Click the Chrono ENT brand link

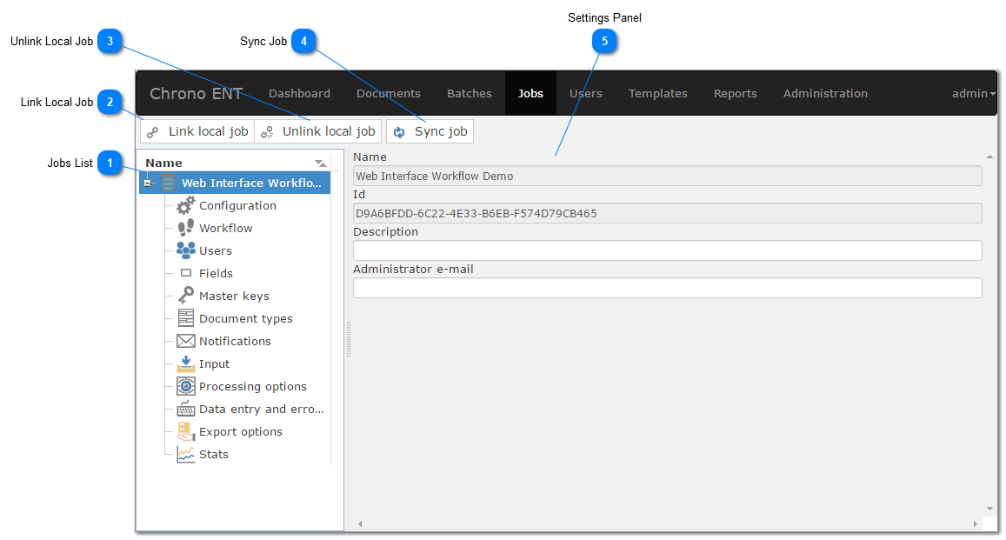point(196,94)
